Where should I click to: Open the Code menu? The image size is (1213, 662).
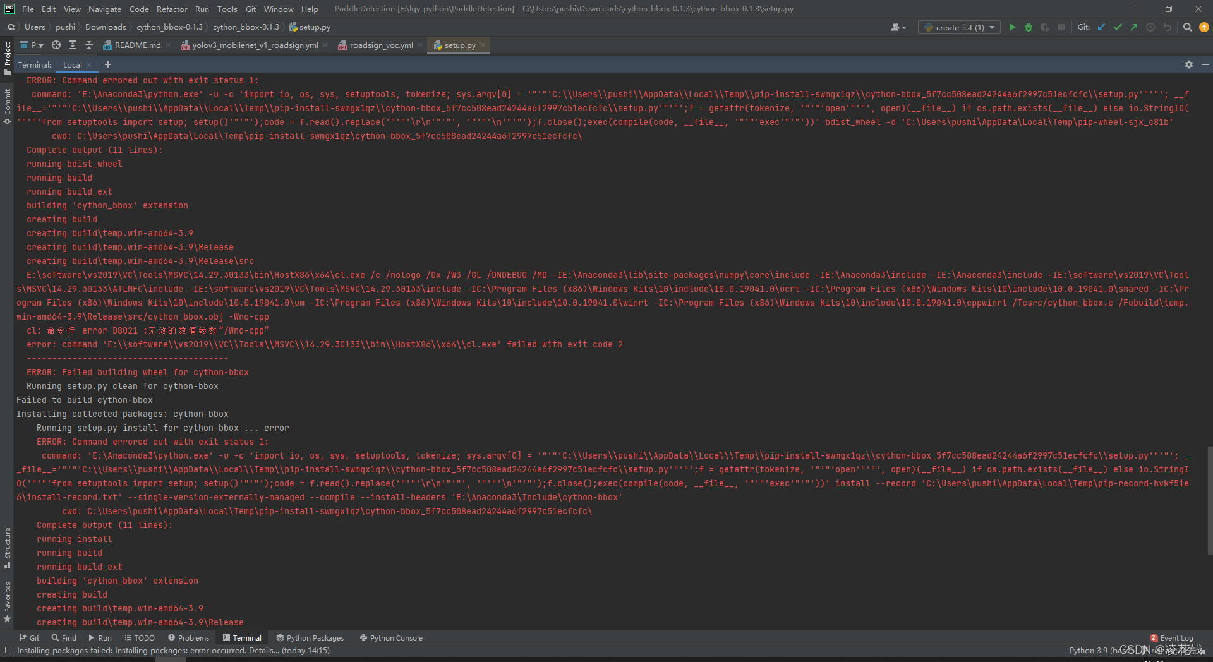click(x=139, y=9)
